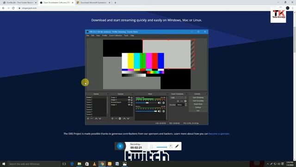The width and height of the screenshot is (296, 167).
Task: Open scene transition properties gear
Action: [x=185, y=101]
